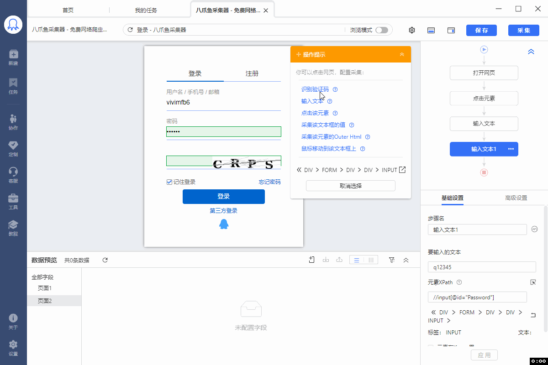
Task: Click the add-field icon in 数据预览 toolbar
Action: [312, 260]
